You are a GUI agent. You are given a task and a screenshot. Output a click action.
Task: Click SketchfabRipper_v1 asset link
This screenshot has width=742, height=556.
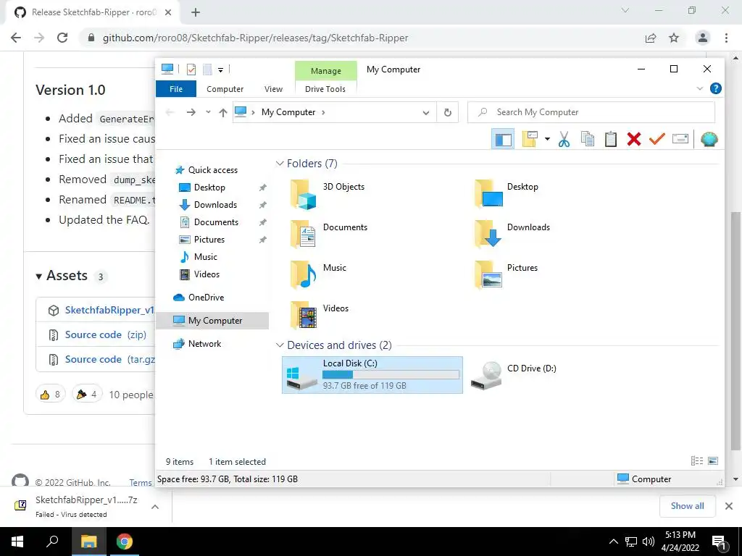[110, 310]
